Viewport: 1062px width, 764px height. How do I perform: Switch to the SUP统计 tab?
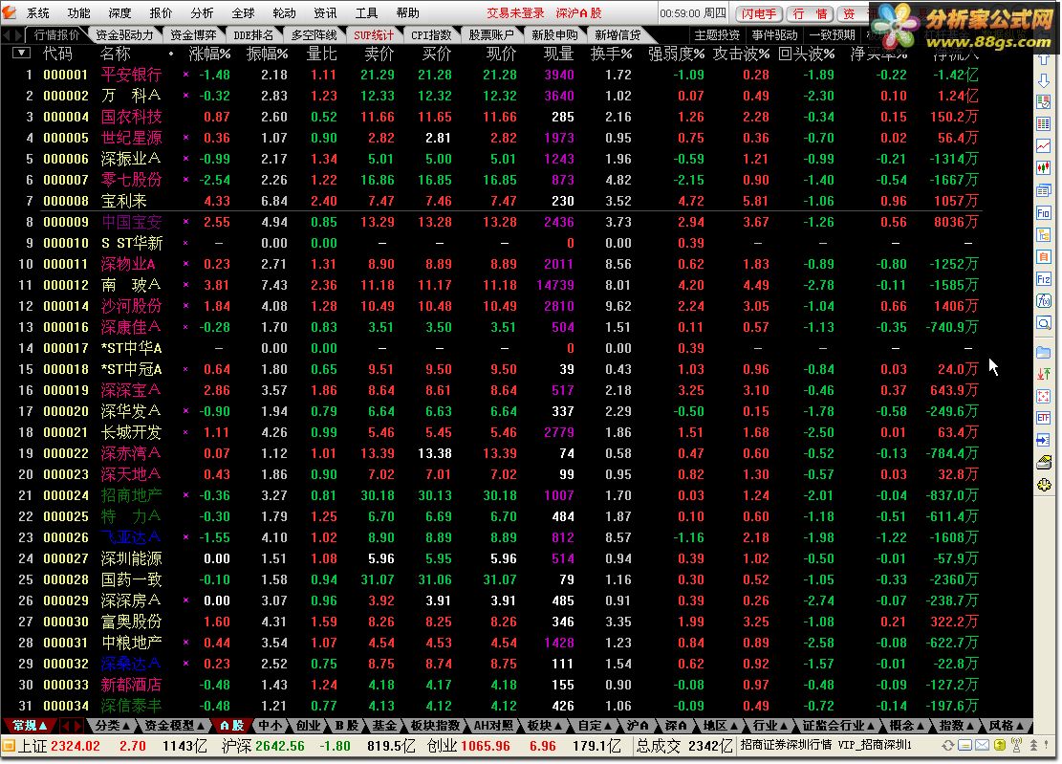[374, 34]
